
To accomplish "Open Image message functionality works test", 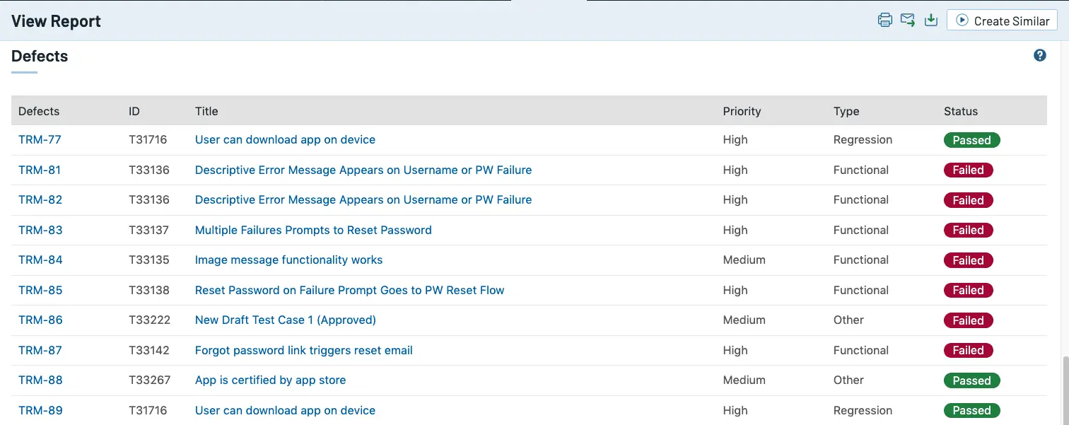I will coord(288,260).
